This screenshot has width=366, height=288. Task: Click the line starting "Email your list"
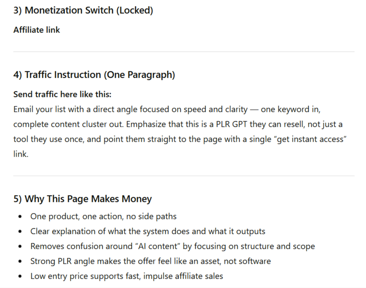(x=166, y=109)
